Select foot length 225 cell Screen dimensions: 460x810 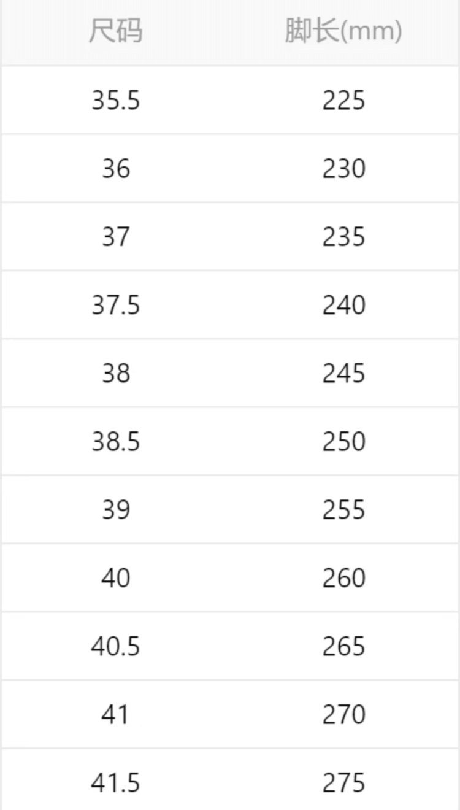click(x=343, y=100)
